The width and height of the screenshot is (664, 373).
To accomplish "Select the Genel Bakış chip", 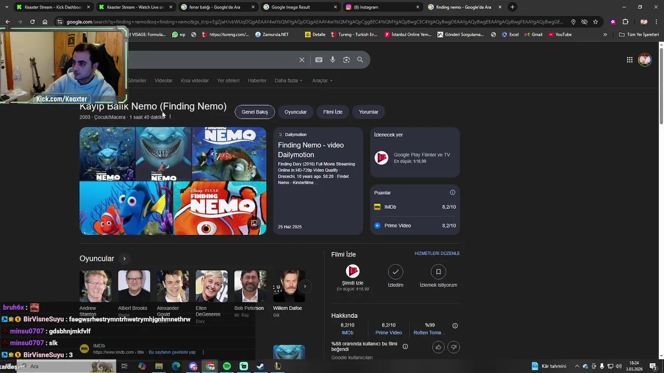I will pyautogui.click(x=255, y=112).
